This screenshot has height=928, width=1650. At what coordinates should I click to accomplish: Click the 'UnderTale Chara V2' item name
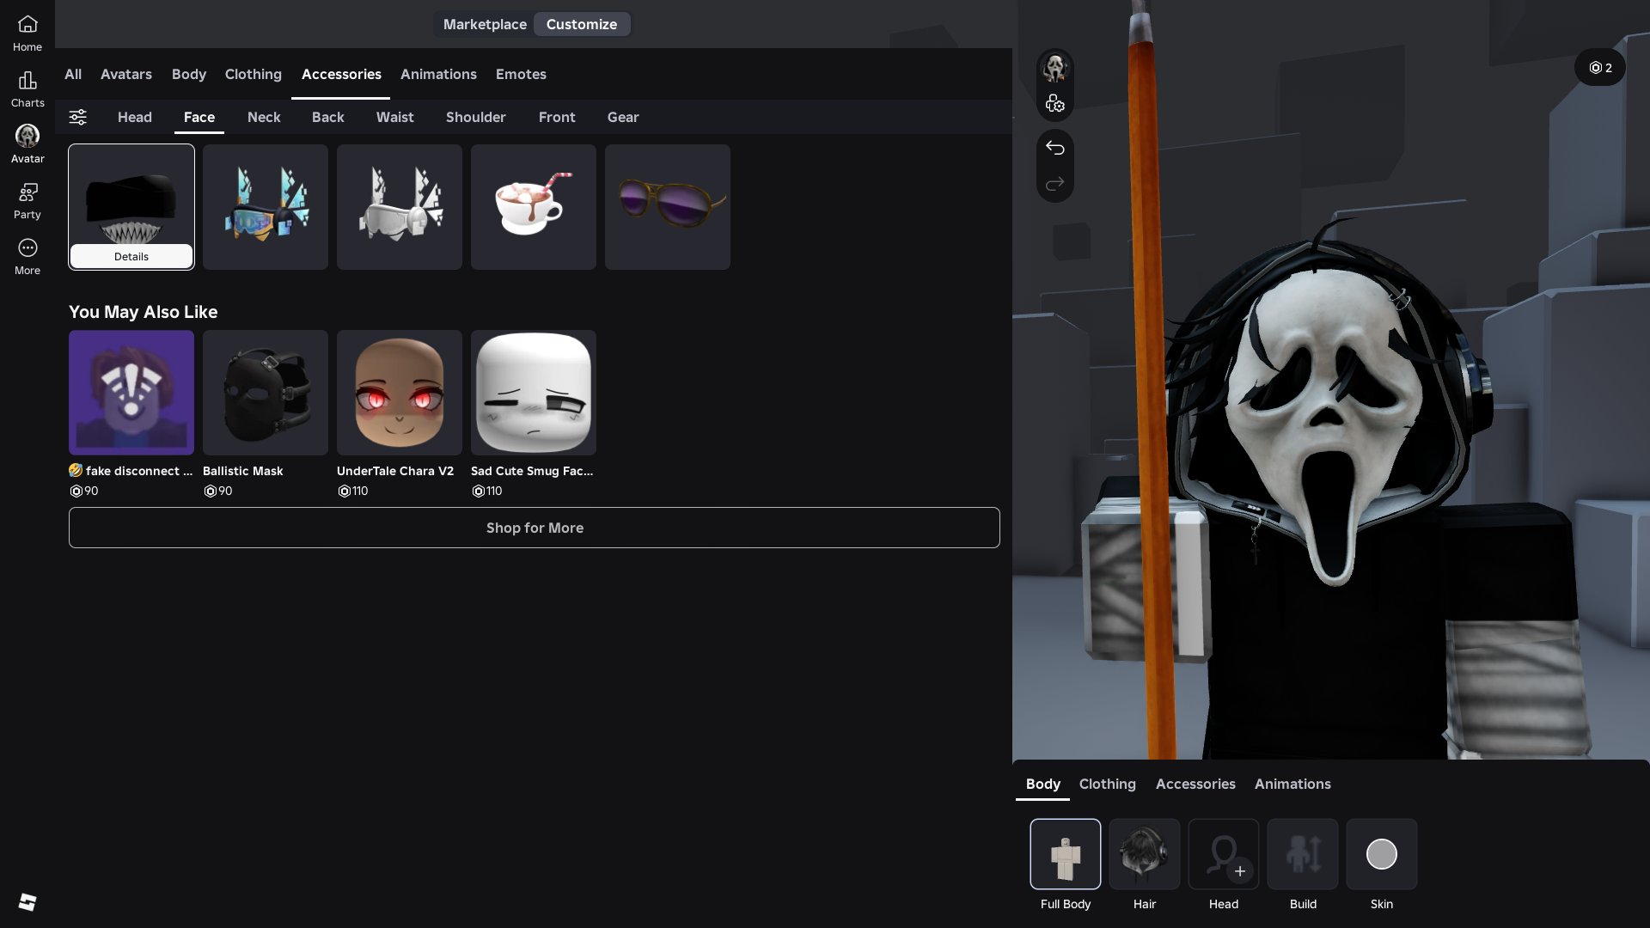(395, 471)
